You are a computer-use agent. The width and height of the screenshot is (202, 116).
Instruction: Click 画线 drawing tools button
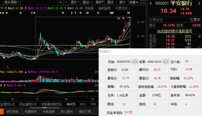click(x=110, y=2)
